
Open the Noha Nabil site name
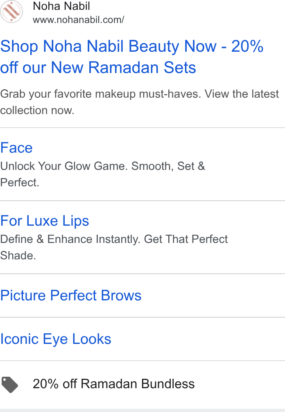(61, 6)
